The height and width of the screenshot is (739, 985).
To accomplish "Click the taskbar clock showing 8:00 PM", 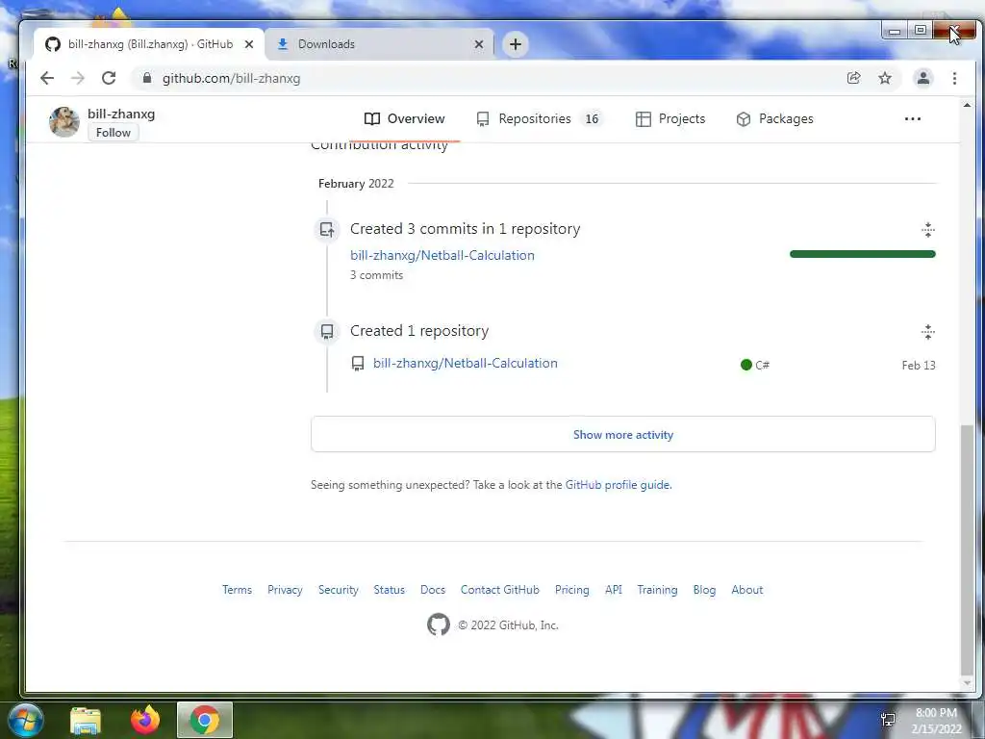I will (x=936, y=721).
